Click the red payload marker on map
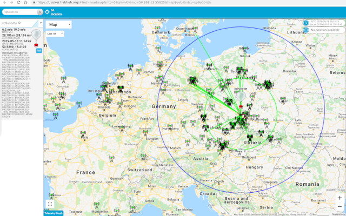This screenshot has width=346, height=216. (x=240, y=106)
